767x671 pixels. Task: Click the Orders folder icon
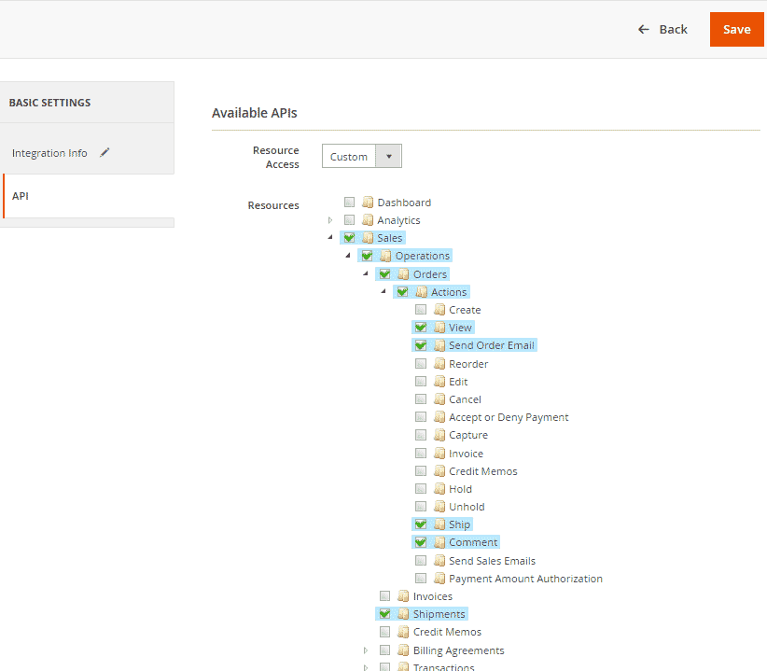(x=403, y=273)
